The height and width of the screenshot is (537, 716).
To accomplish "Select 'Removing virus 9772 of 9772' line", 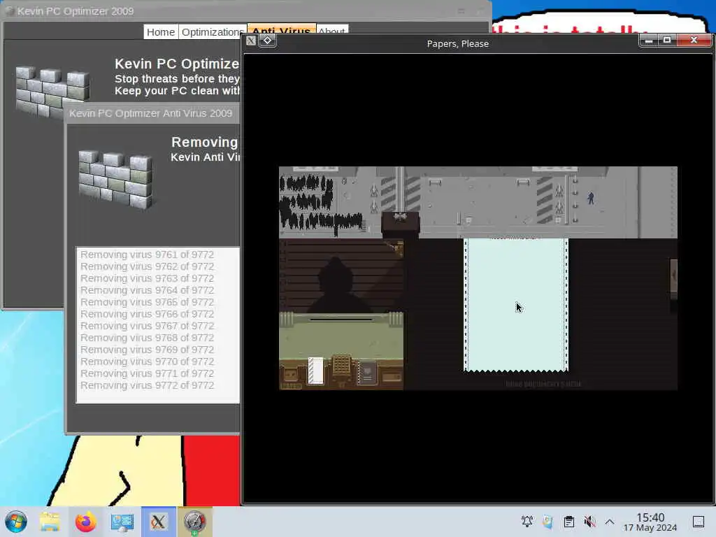I will tap(147, 385).
